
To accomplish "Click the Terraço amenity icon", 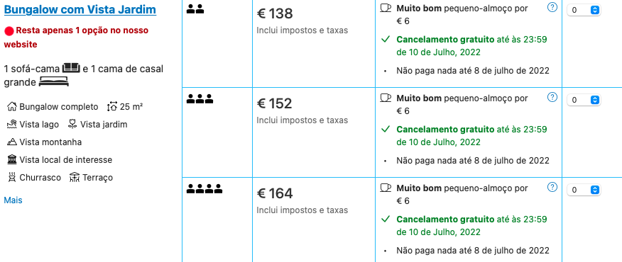I will (75, 177).
